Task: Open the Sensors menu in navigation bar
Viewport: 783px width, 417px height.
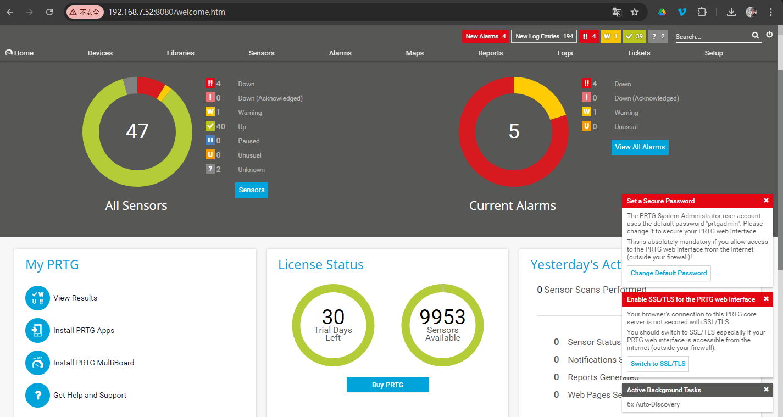Action: coord(262,53)
